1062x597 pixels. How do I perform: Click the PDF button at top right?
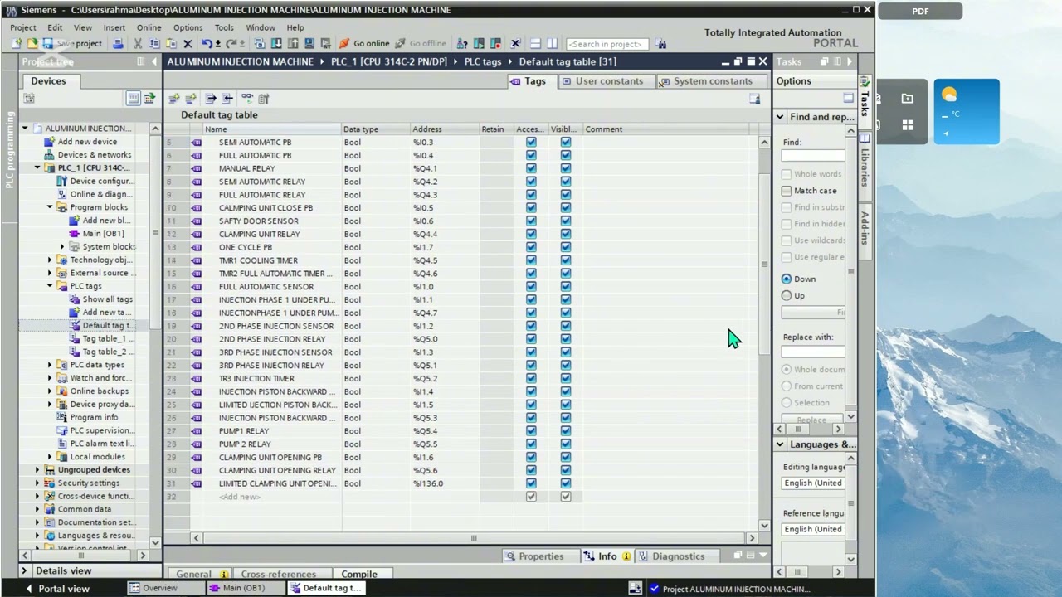pyautogui.click(x=920, y=12)
